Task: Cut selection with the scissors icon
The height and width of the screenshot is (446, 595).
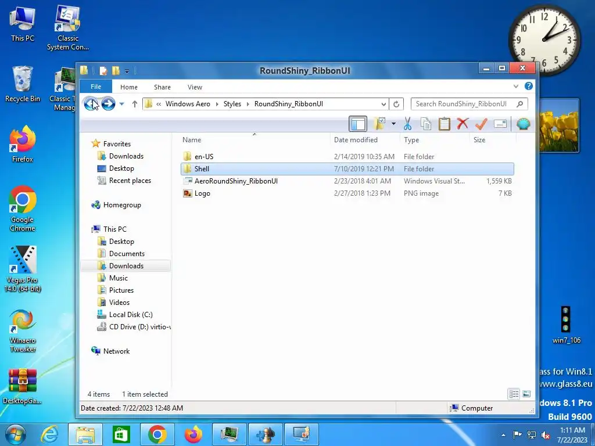Action: [407, 124]
